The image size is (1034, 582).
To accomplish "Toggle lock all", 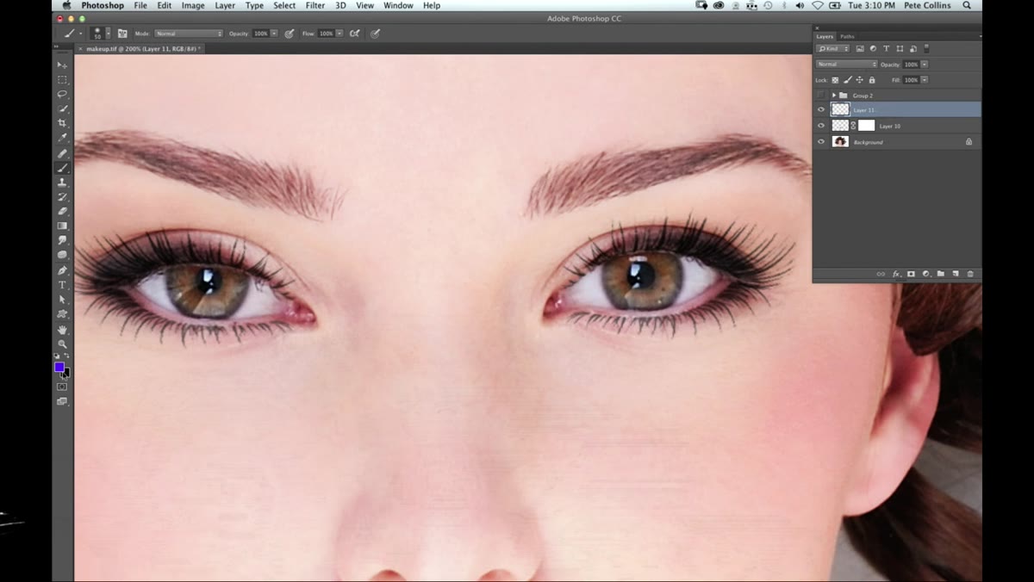I will point(872,80).
